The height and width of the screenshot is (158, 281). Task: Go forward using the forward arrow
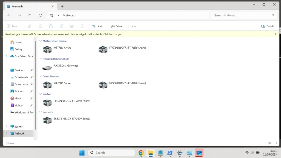[x=19, y=15]
